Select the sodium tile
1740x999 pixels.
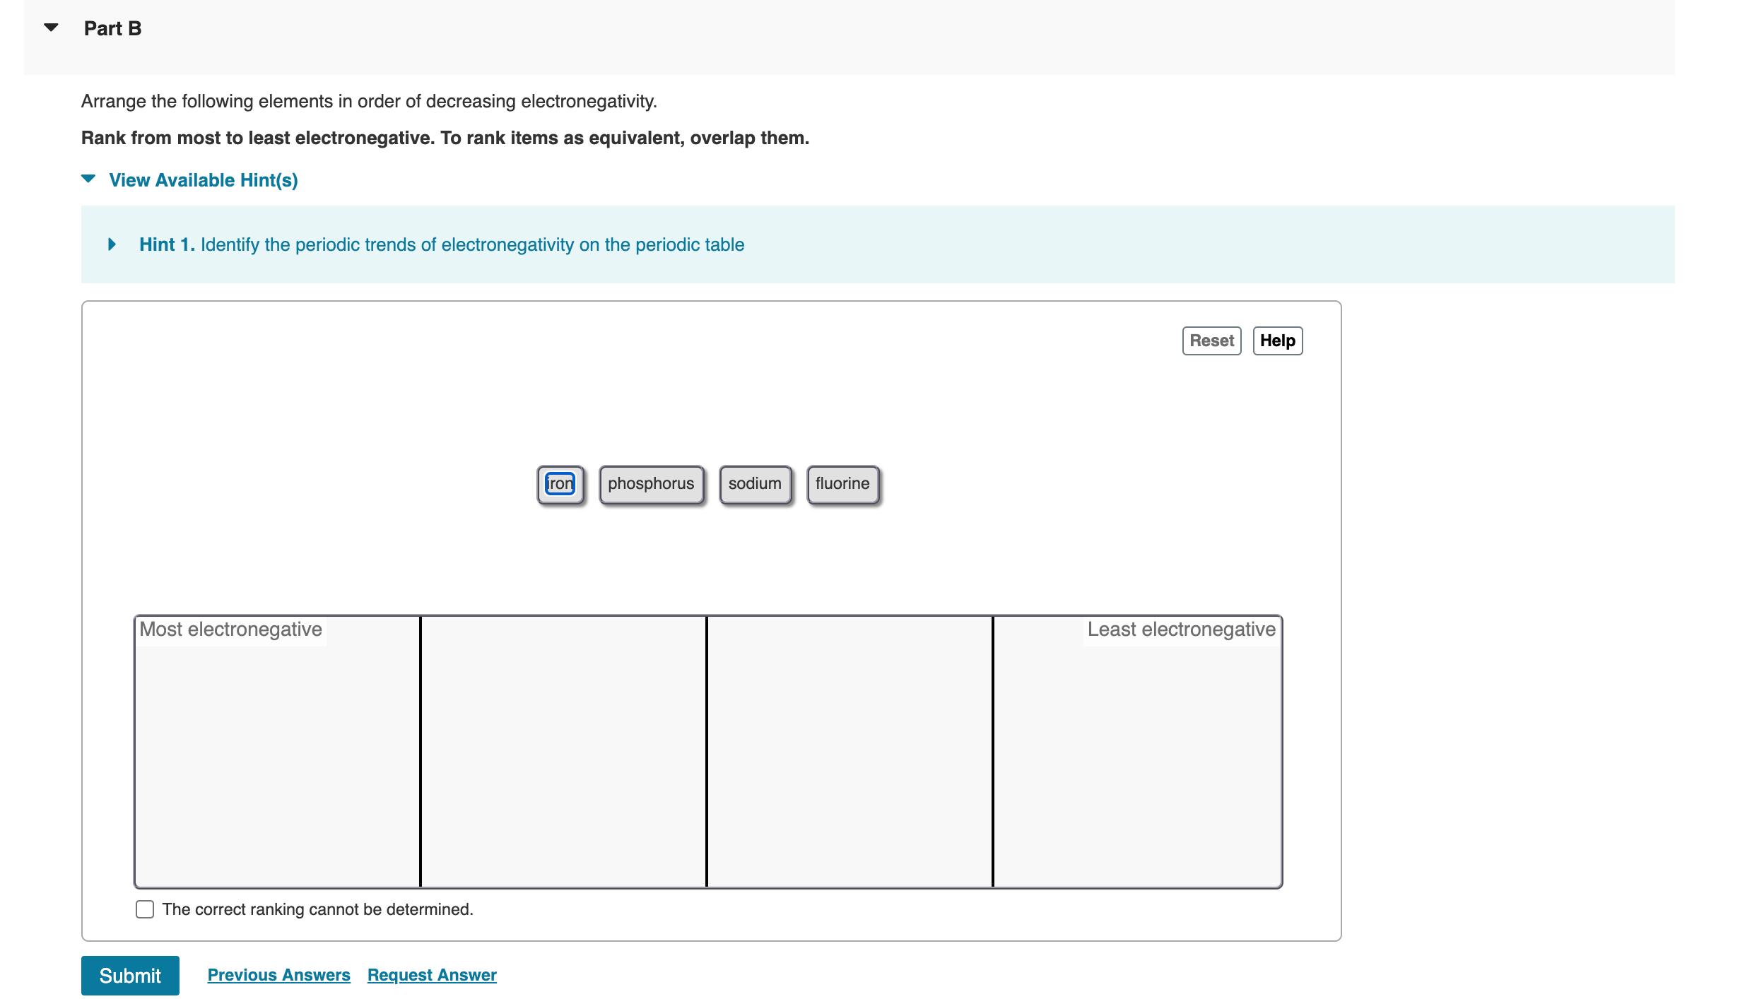pos(754,484)
